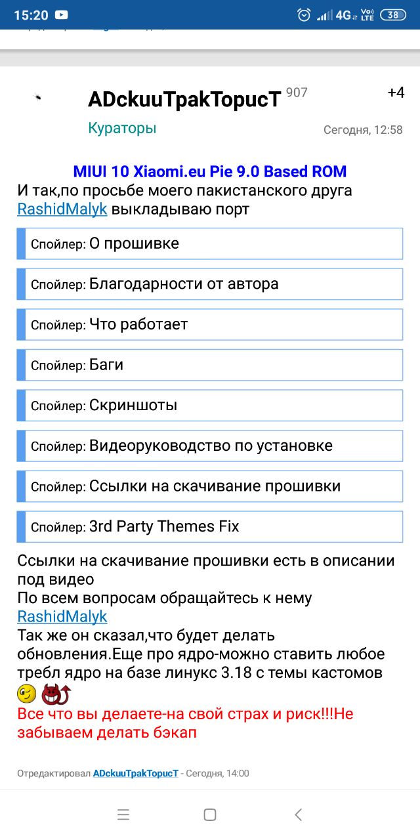
Task: Tap the battery level indicator
Action: coord(393,14)
